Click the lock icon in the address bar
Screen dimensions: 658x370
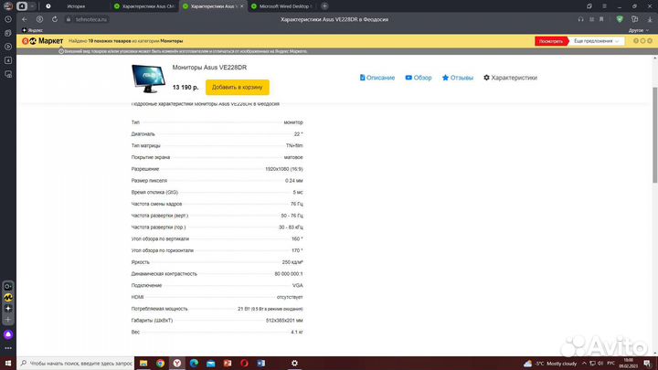coord(69,19)
